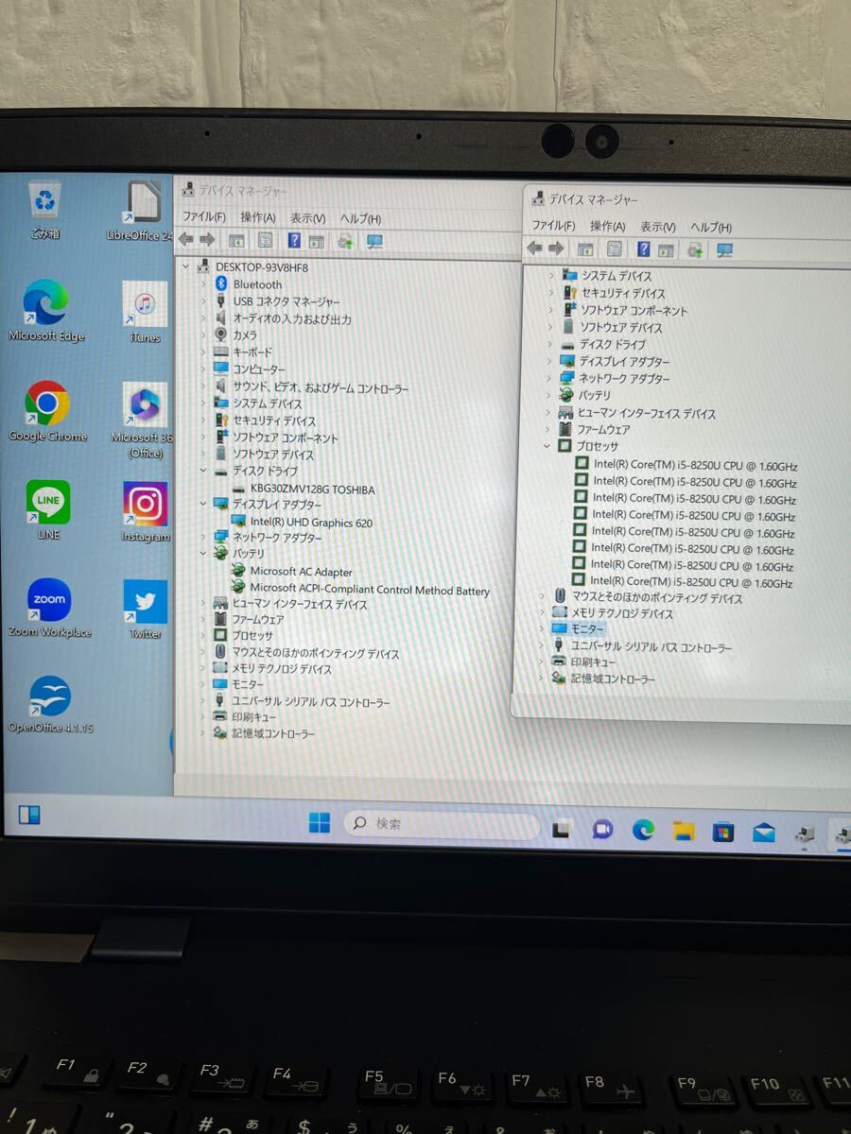Collapse ディスク ドライブ above KBG30ZMV128G TOSHIBA
The height and width of the screenshot is (1134, 851).
(x=203, y=471)
